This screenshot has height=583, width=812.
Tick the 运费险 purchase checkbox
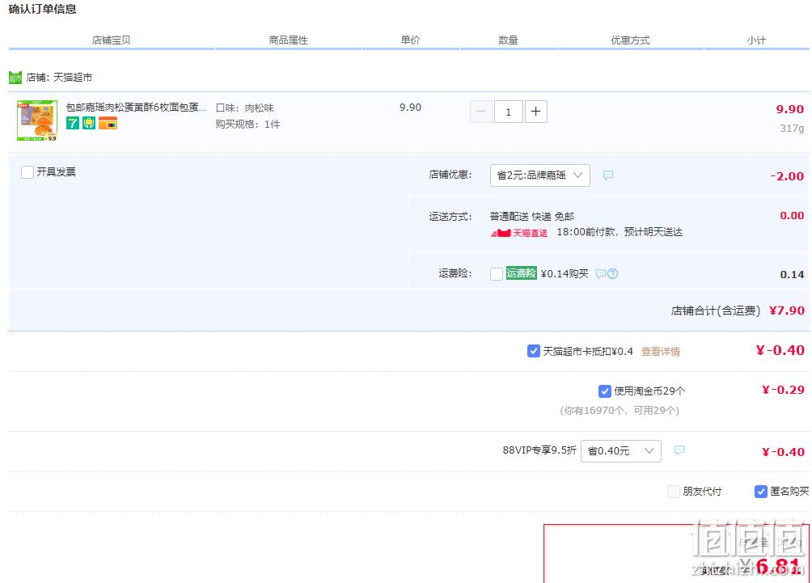(x=496, y=273)
